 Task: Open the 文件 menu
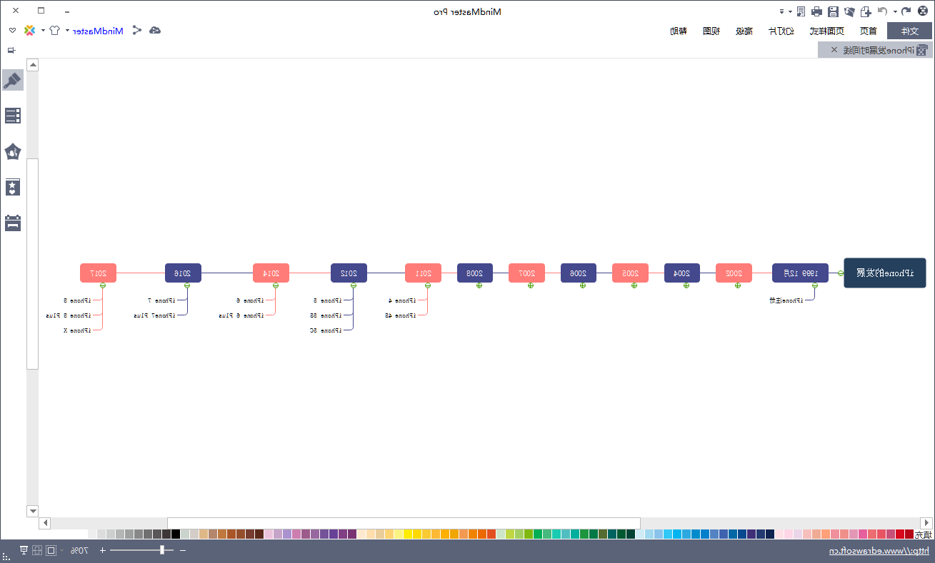point(909,31)
